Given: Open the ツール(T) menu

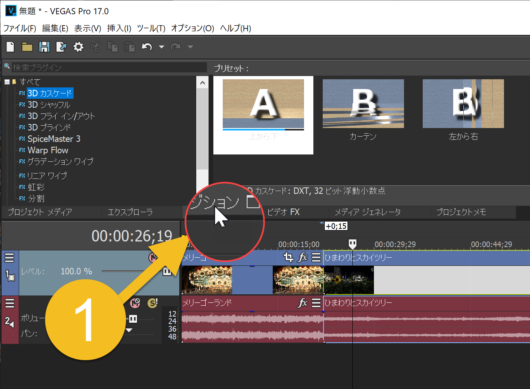Looking at the screenshot, I should 151,28.
